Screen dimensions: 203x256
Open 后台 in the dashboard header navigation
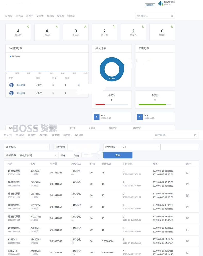[9, 16]
